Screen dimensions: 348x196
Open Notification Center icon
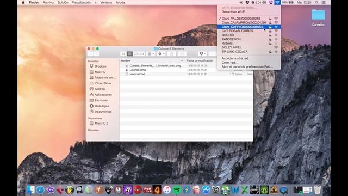tap(324, 2)
